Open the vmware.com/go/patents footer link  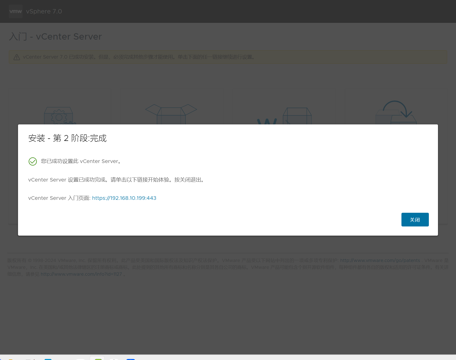(380, 260)
